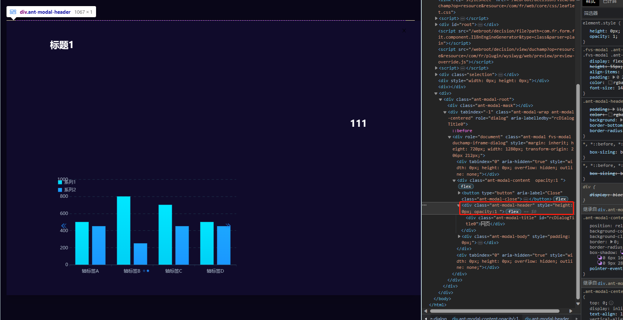Click horizontal scrollbar right arrow in Elements panel

571,311
